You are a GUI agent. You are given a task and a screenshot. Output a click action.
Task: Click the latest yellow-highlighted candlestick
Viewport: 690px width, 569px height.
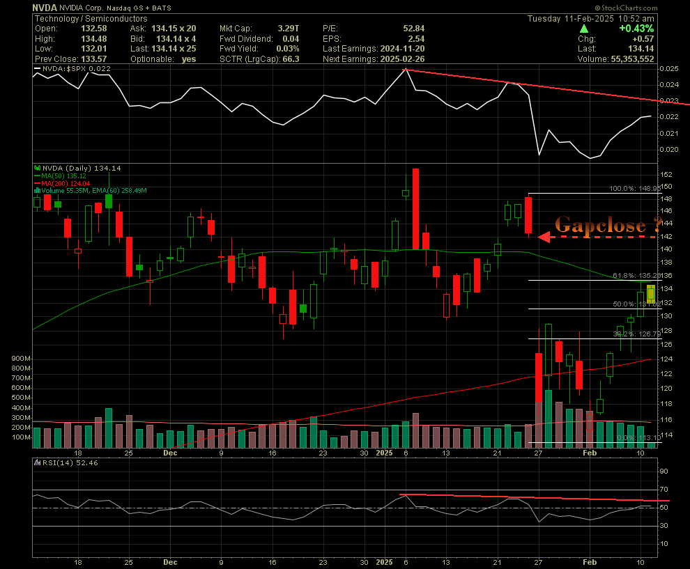pyautogui.click(x=651, y=293)
